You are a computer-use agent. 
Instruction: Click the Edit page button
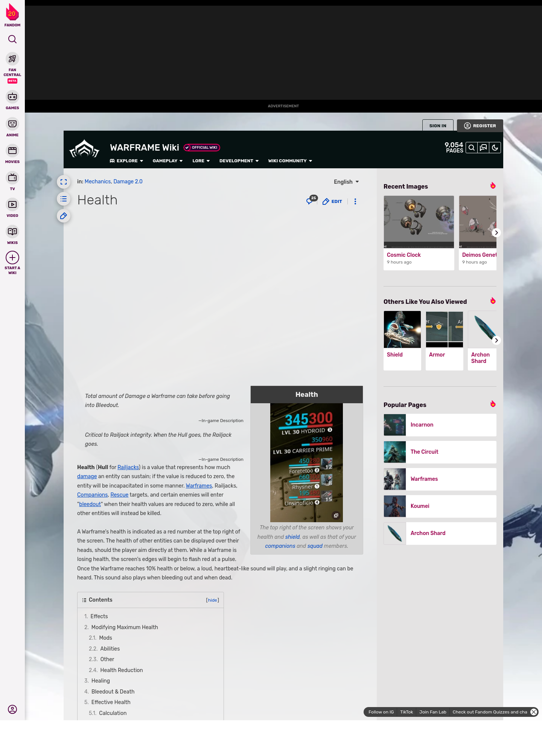point(332,201)
